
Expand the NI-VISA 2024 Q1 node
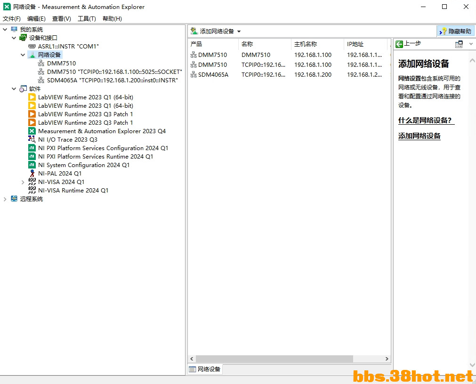coord(23,182)
